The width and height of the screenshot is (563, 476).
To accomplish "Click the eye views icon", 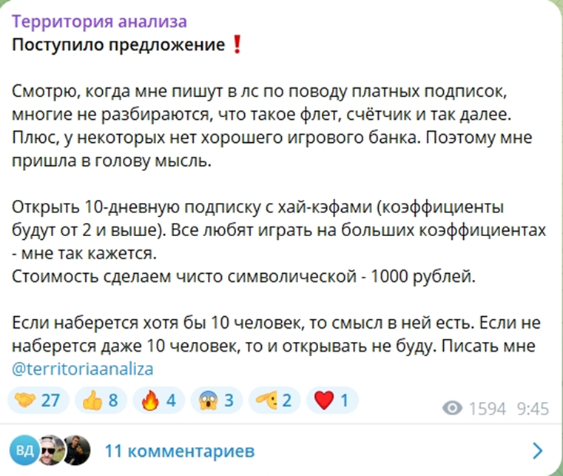I will coord(452,409).
